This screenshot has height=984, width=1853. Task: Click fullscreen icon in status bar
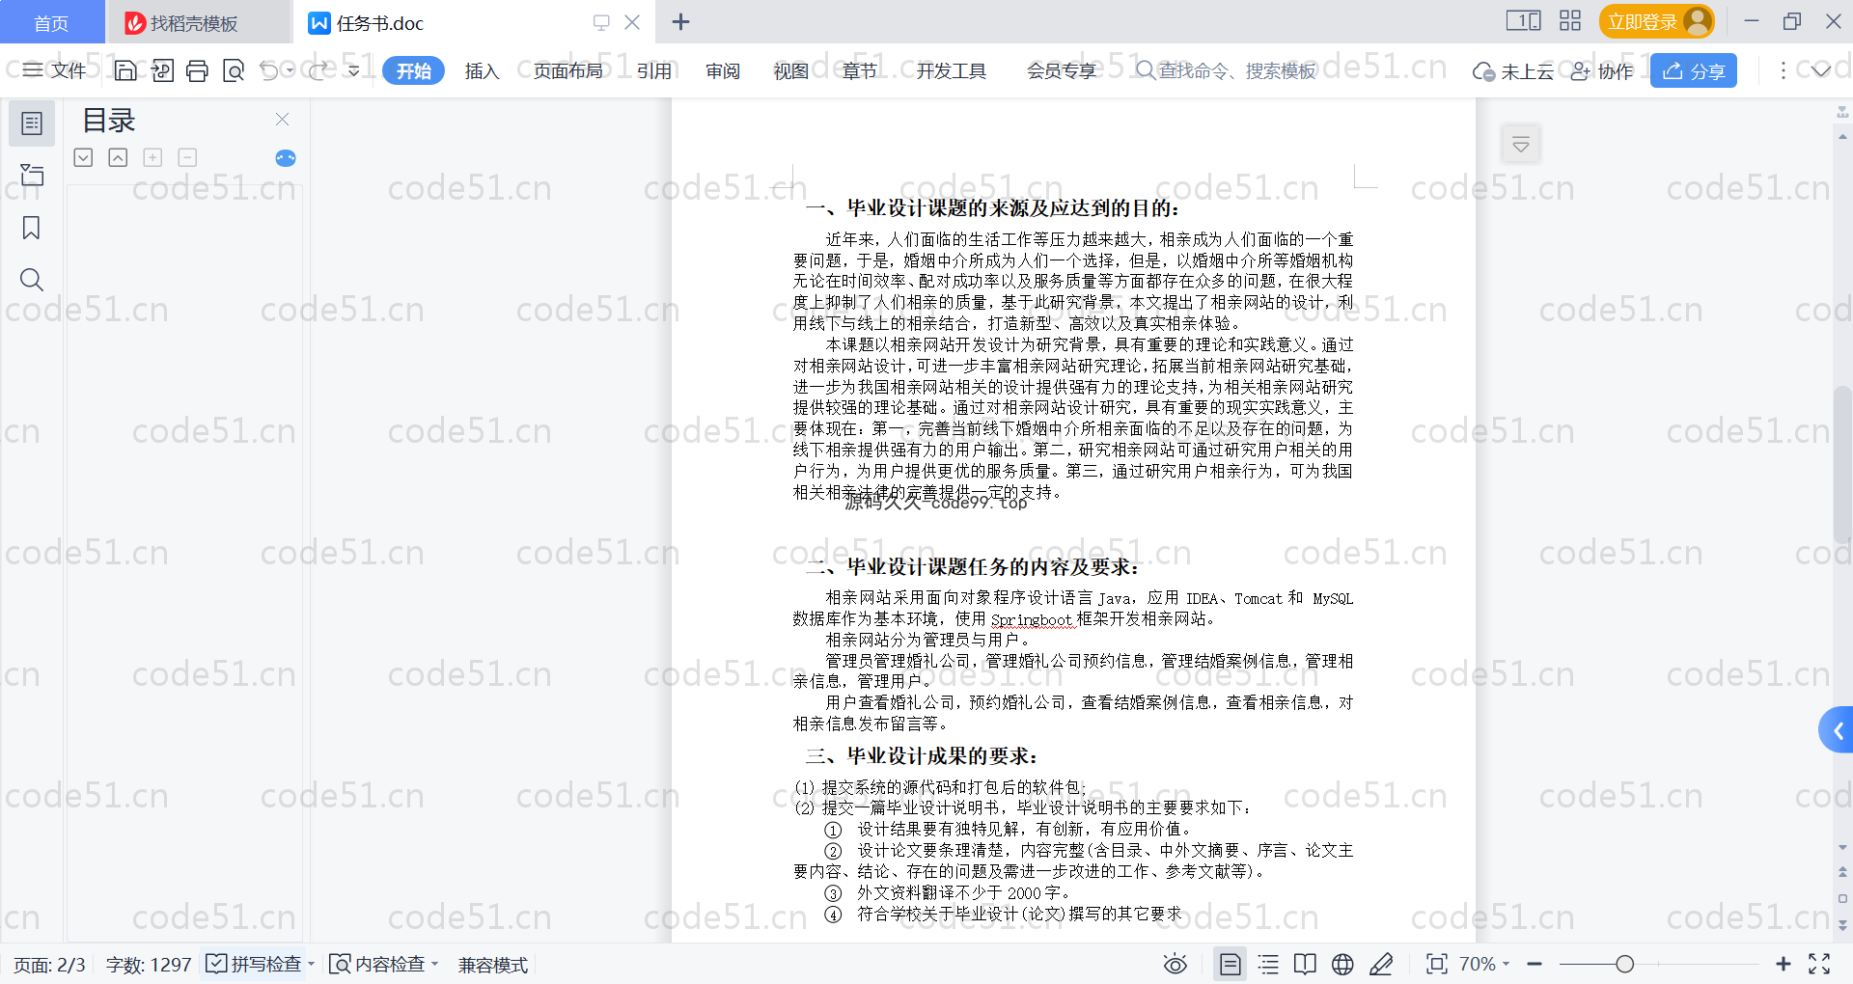tap(1819, 964)
